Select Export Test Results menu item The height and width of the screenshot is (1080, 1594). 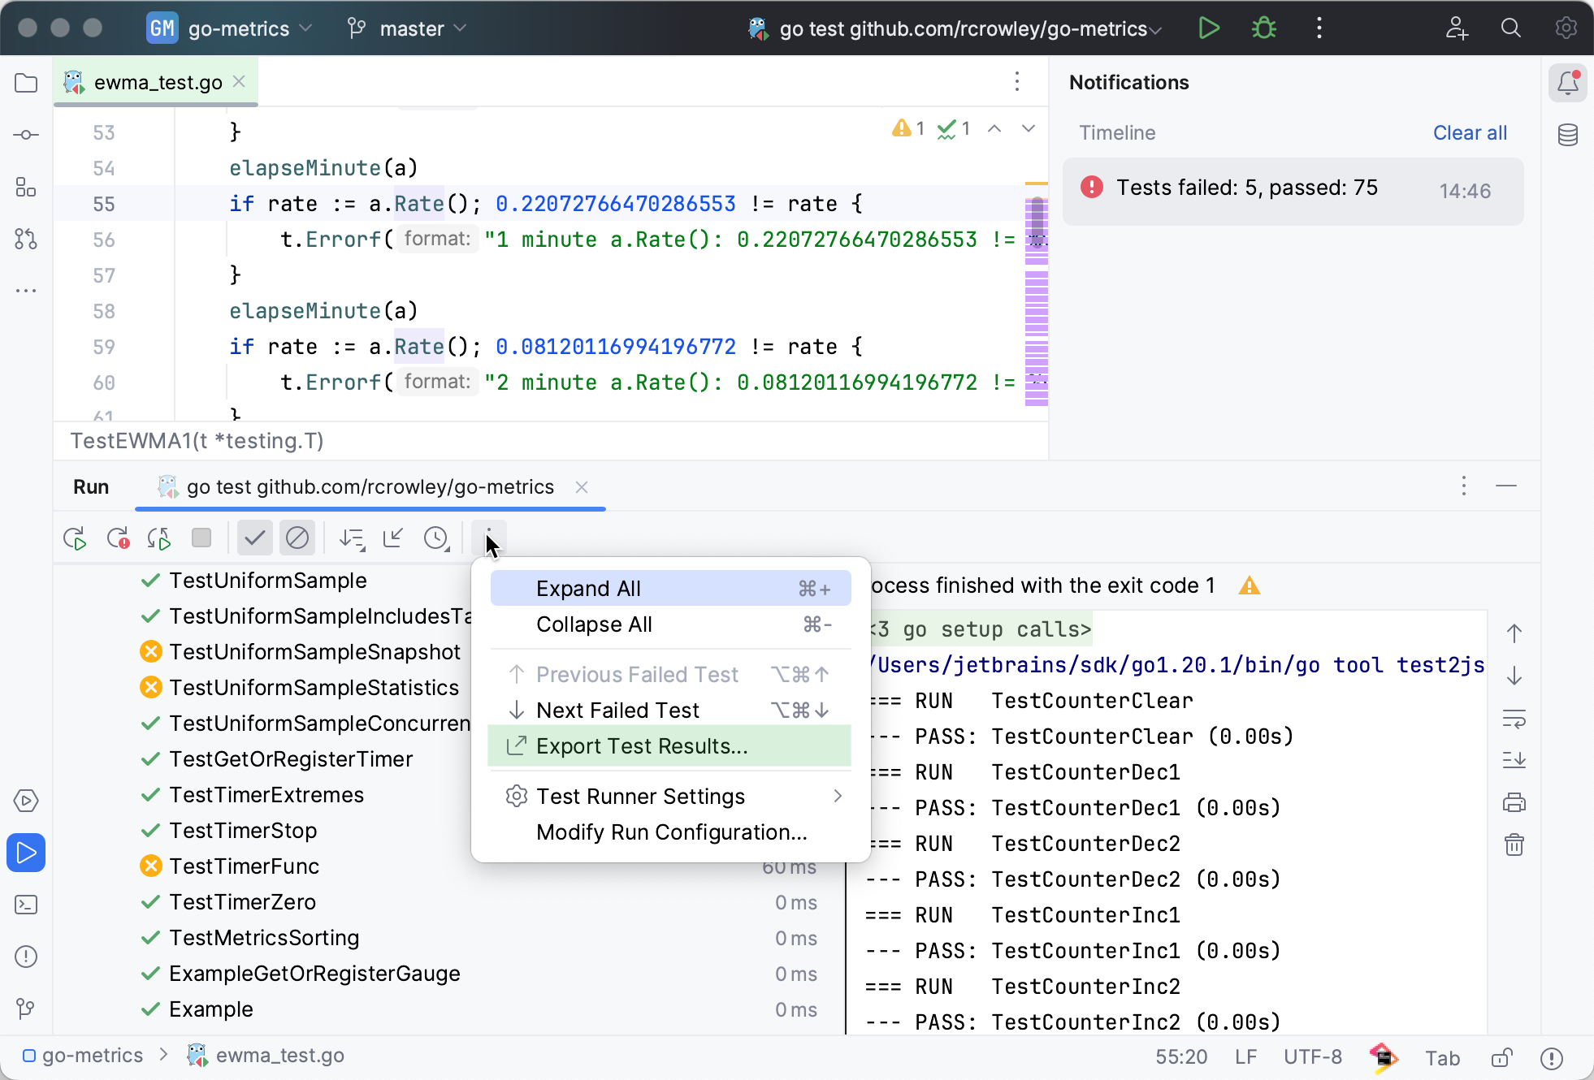point(642,746)
